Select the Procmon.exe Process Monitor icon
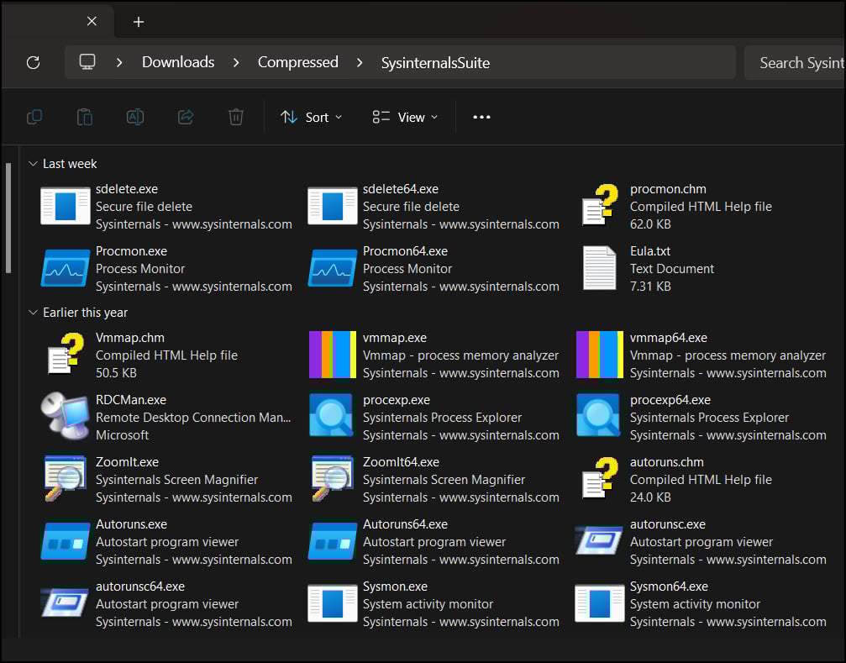This screenshot has height=663, width=846. click(66, 268)
